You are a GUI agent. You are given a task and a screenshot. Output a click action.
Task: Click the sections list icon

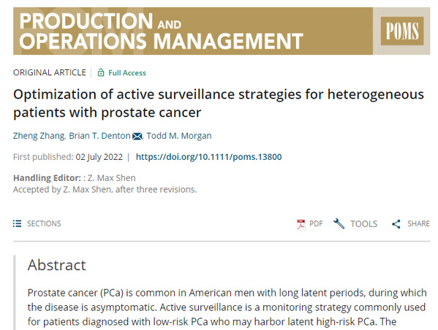coord(17,223)
